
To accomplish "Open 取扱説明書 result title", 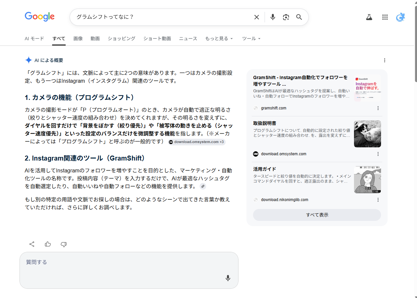I will 265,123.
